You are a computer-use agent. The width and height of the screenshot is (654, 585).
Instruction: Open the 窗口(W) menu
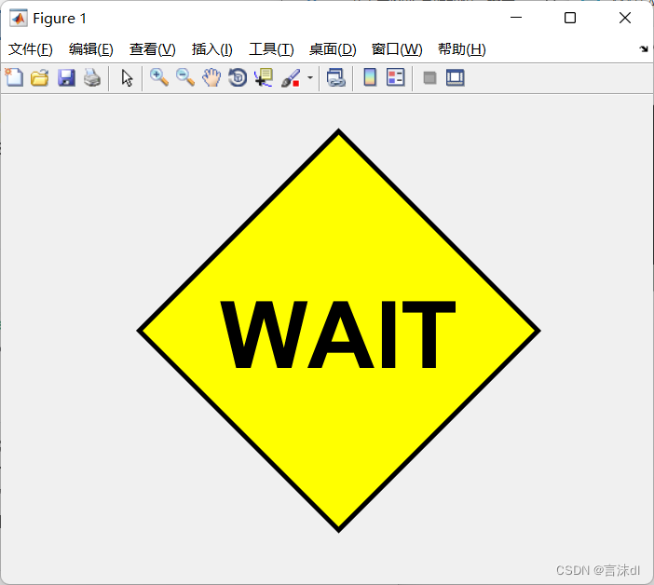(397, 49)
